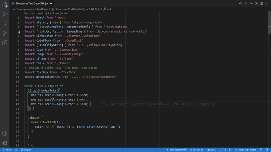
Task: Click 'You, last month' blame in the status bar
Action: coord(176,150)
